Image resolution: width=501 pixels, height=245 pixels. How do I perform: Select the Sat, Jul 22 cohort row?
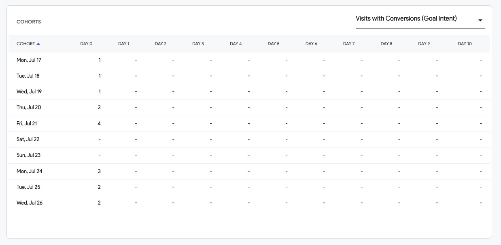point(249,139)
